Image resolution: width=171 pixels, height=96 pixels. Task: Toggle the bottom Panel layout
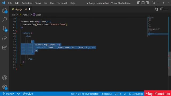point(143,3)
